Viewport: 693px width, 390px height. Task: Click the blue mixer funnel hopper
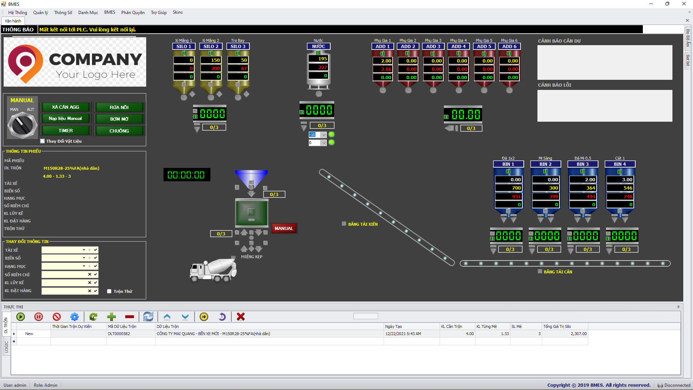tap(251, 179)
